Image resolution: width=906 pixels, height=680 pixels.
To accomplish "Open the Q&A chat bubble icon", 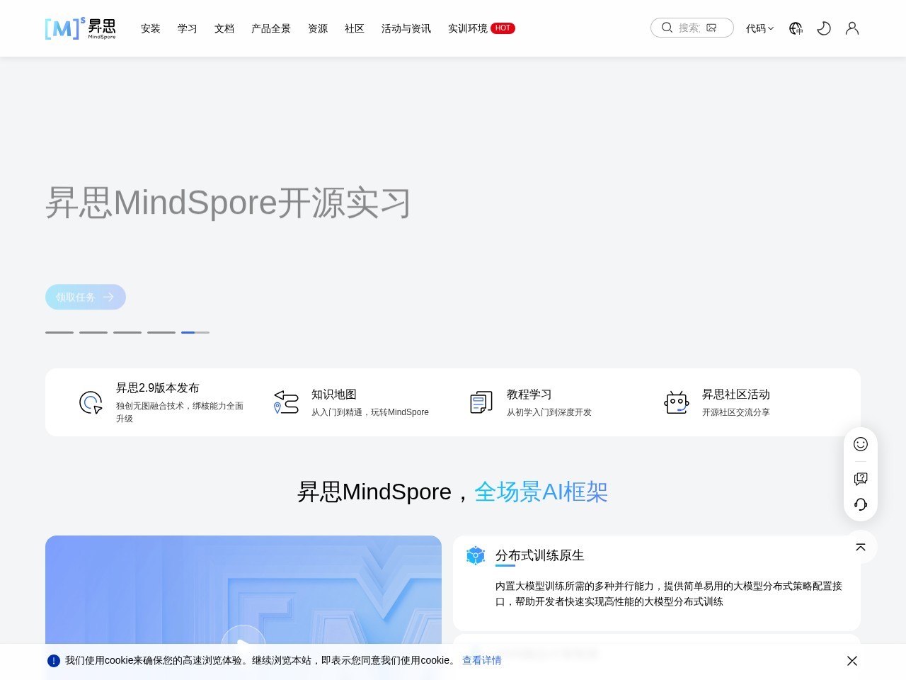I will 861,479.
